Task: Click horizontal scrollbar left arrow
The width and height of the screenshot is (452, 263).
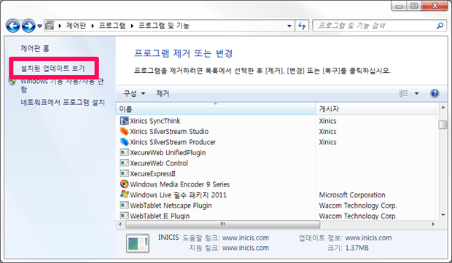Action: click(x=120, y=224)
